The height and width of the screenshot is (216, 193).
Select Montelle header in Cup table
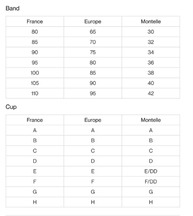click(151, 120)
